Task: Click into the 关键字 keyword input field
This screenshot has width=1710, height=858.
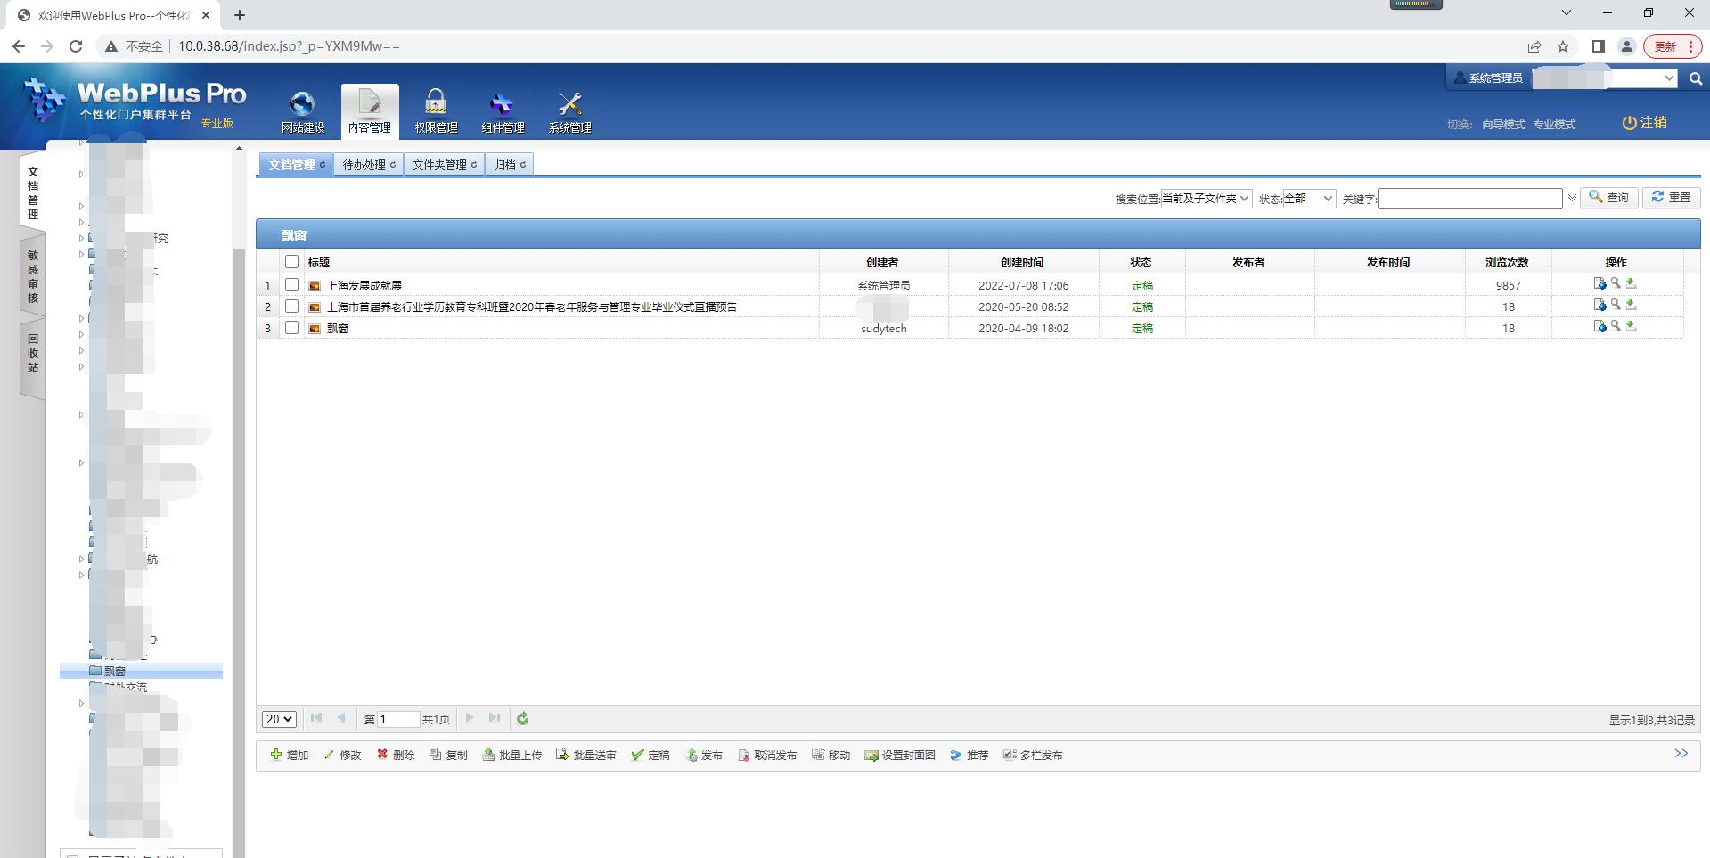Action: (x=1469, y=199)
